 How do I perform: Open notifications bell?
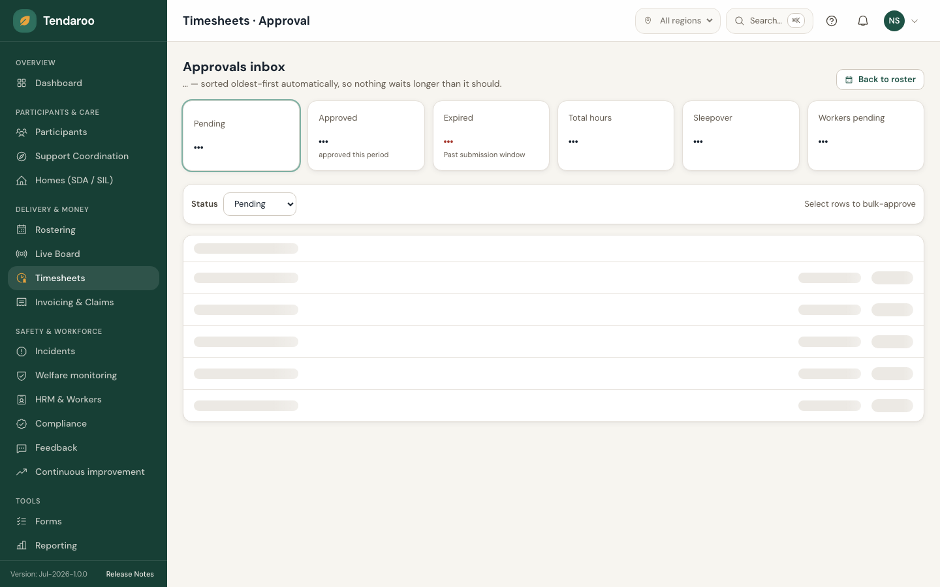(x=863, y=21)
